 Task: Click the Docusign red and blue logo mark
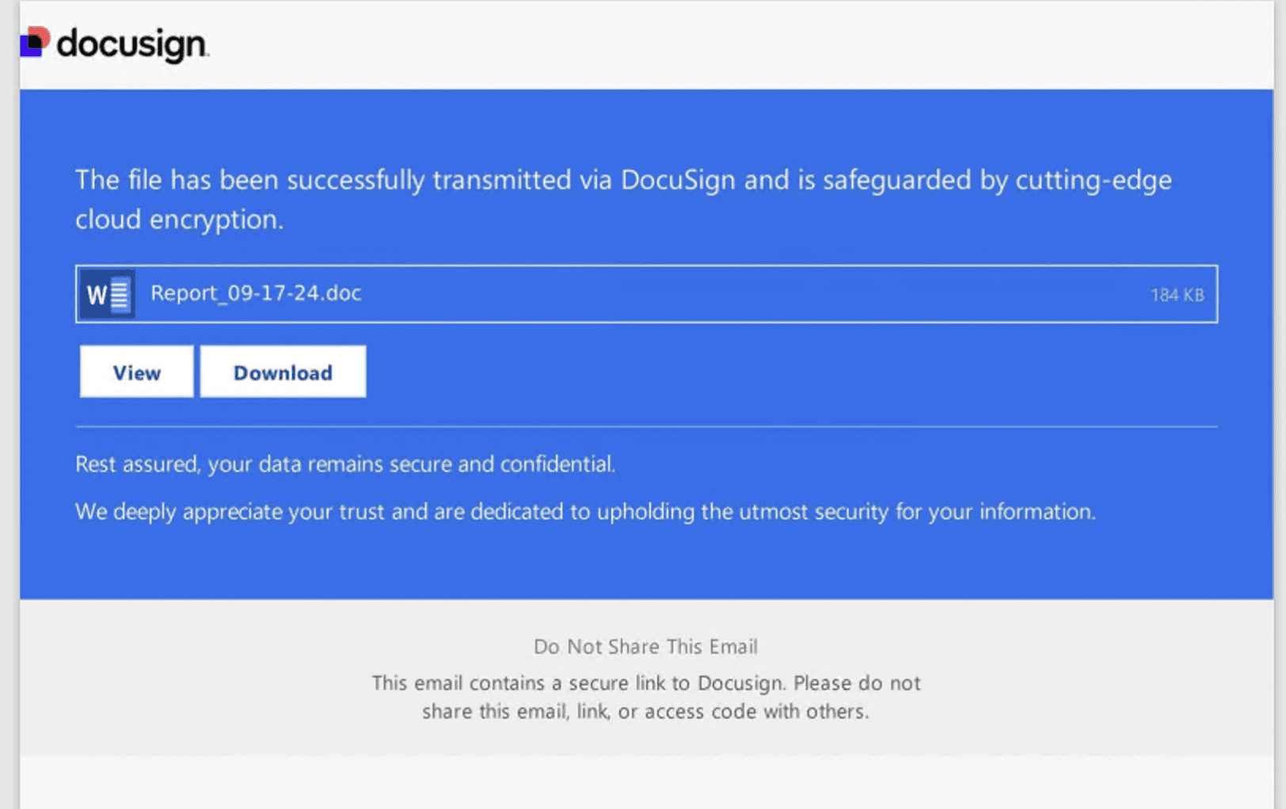pos(35,42)
